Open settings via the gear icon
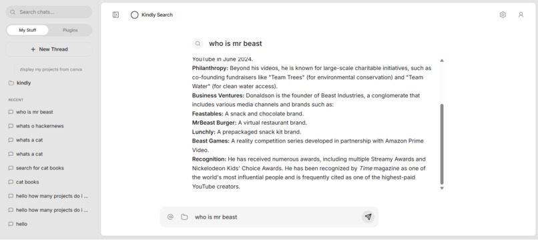The height and width of the screenshot is (240, 538). tap(503, 15)
